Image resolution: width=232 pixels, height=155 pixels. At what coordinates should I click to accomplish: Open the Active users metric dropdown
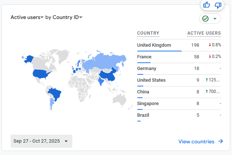point(27,17)
